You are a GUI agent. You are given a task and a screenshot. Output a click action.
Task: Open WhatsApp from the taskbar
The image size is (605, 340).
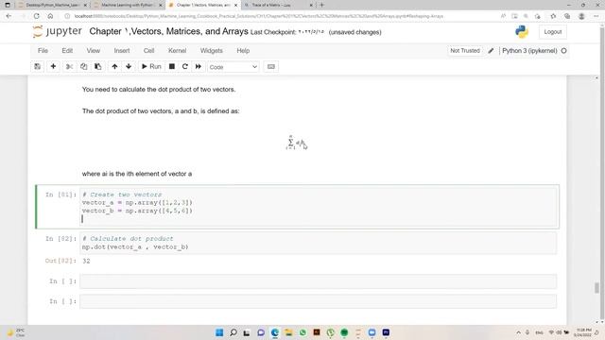pyautogui.click(x=302, y=332)
